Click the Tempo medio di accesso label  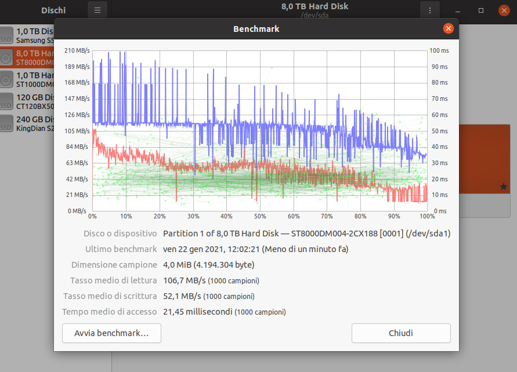click(x=110, y=312)
